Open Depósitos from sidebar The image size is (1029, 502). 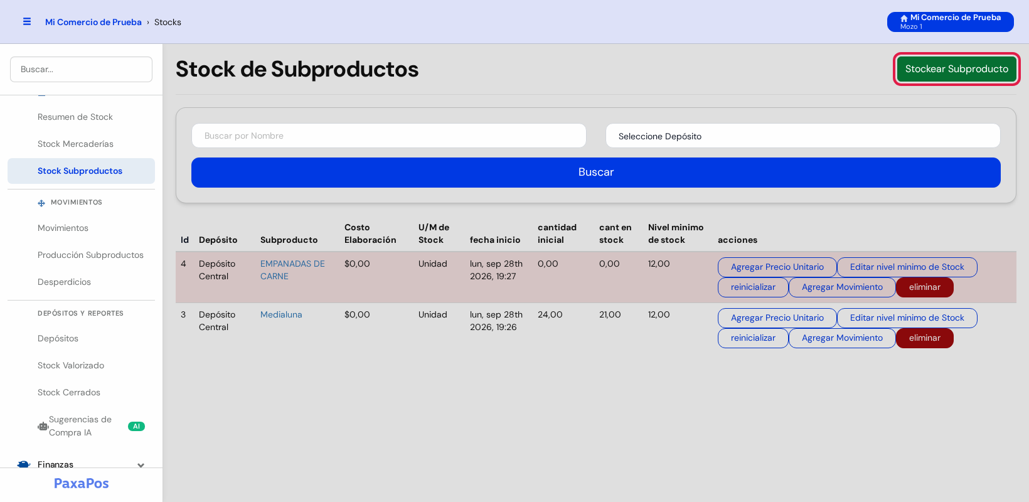[58, 338]
